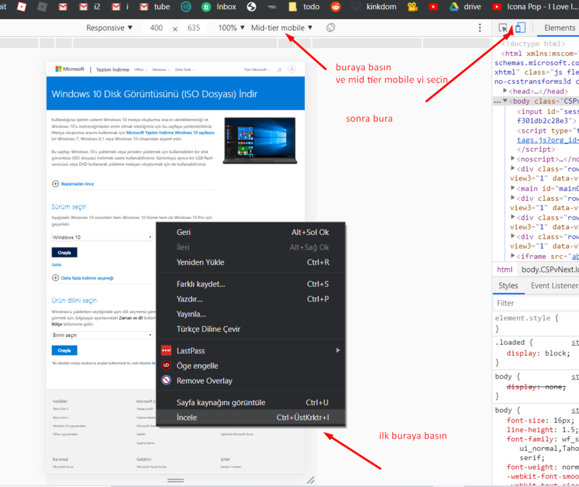This screenshot has width=579, height=487.
Task: Switch to the Styles tab
Action: (508, 285)
